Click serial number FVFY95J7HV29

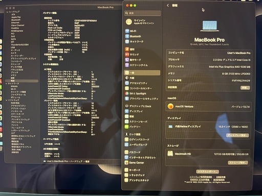coord(241,81)
